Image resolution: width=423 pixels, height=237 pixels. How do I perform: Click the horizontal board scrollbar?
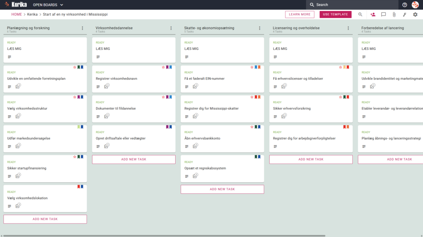click(x=164, y=236)
